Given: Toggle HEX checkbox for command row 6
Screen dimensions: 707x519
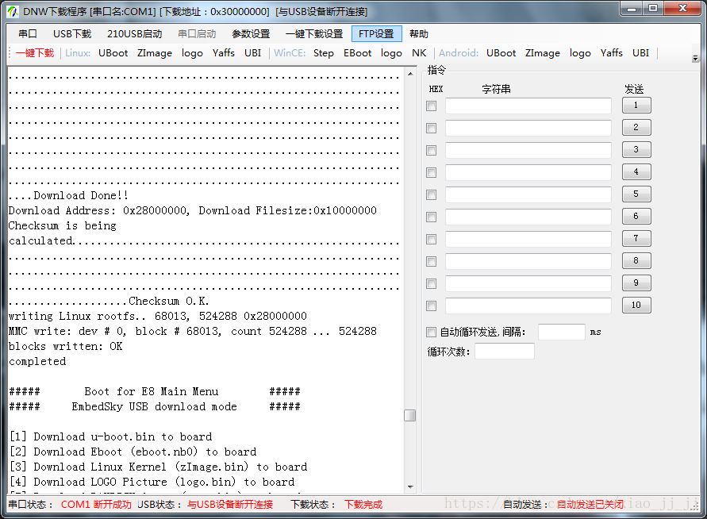Looking at the screenshot, I should coord(432,217).
